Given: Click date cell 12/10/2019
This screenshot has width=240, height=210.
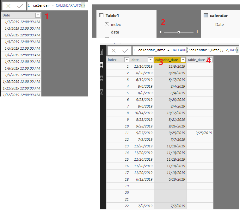Looking at the screenshot, I should [x=142, y=66].
